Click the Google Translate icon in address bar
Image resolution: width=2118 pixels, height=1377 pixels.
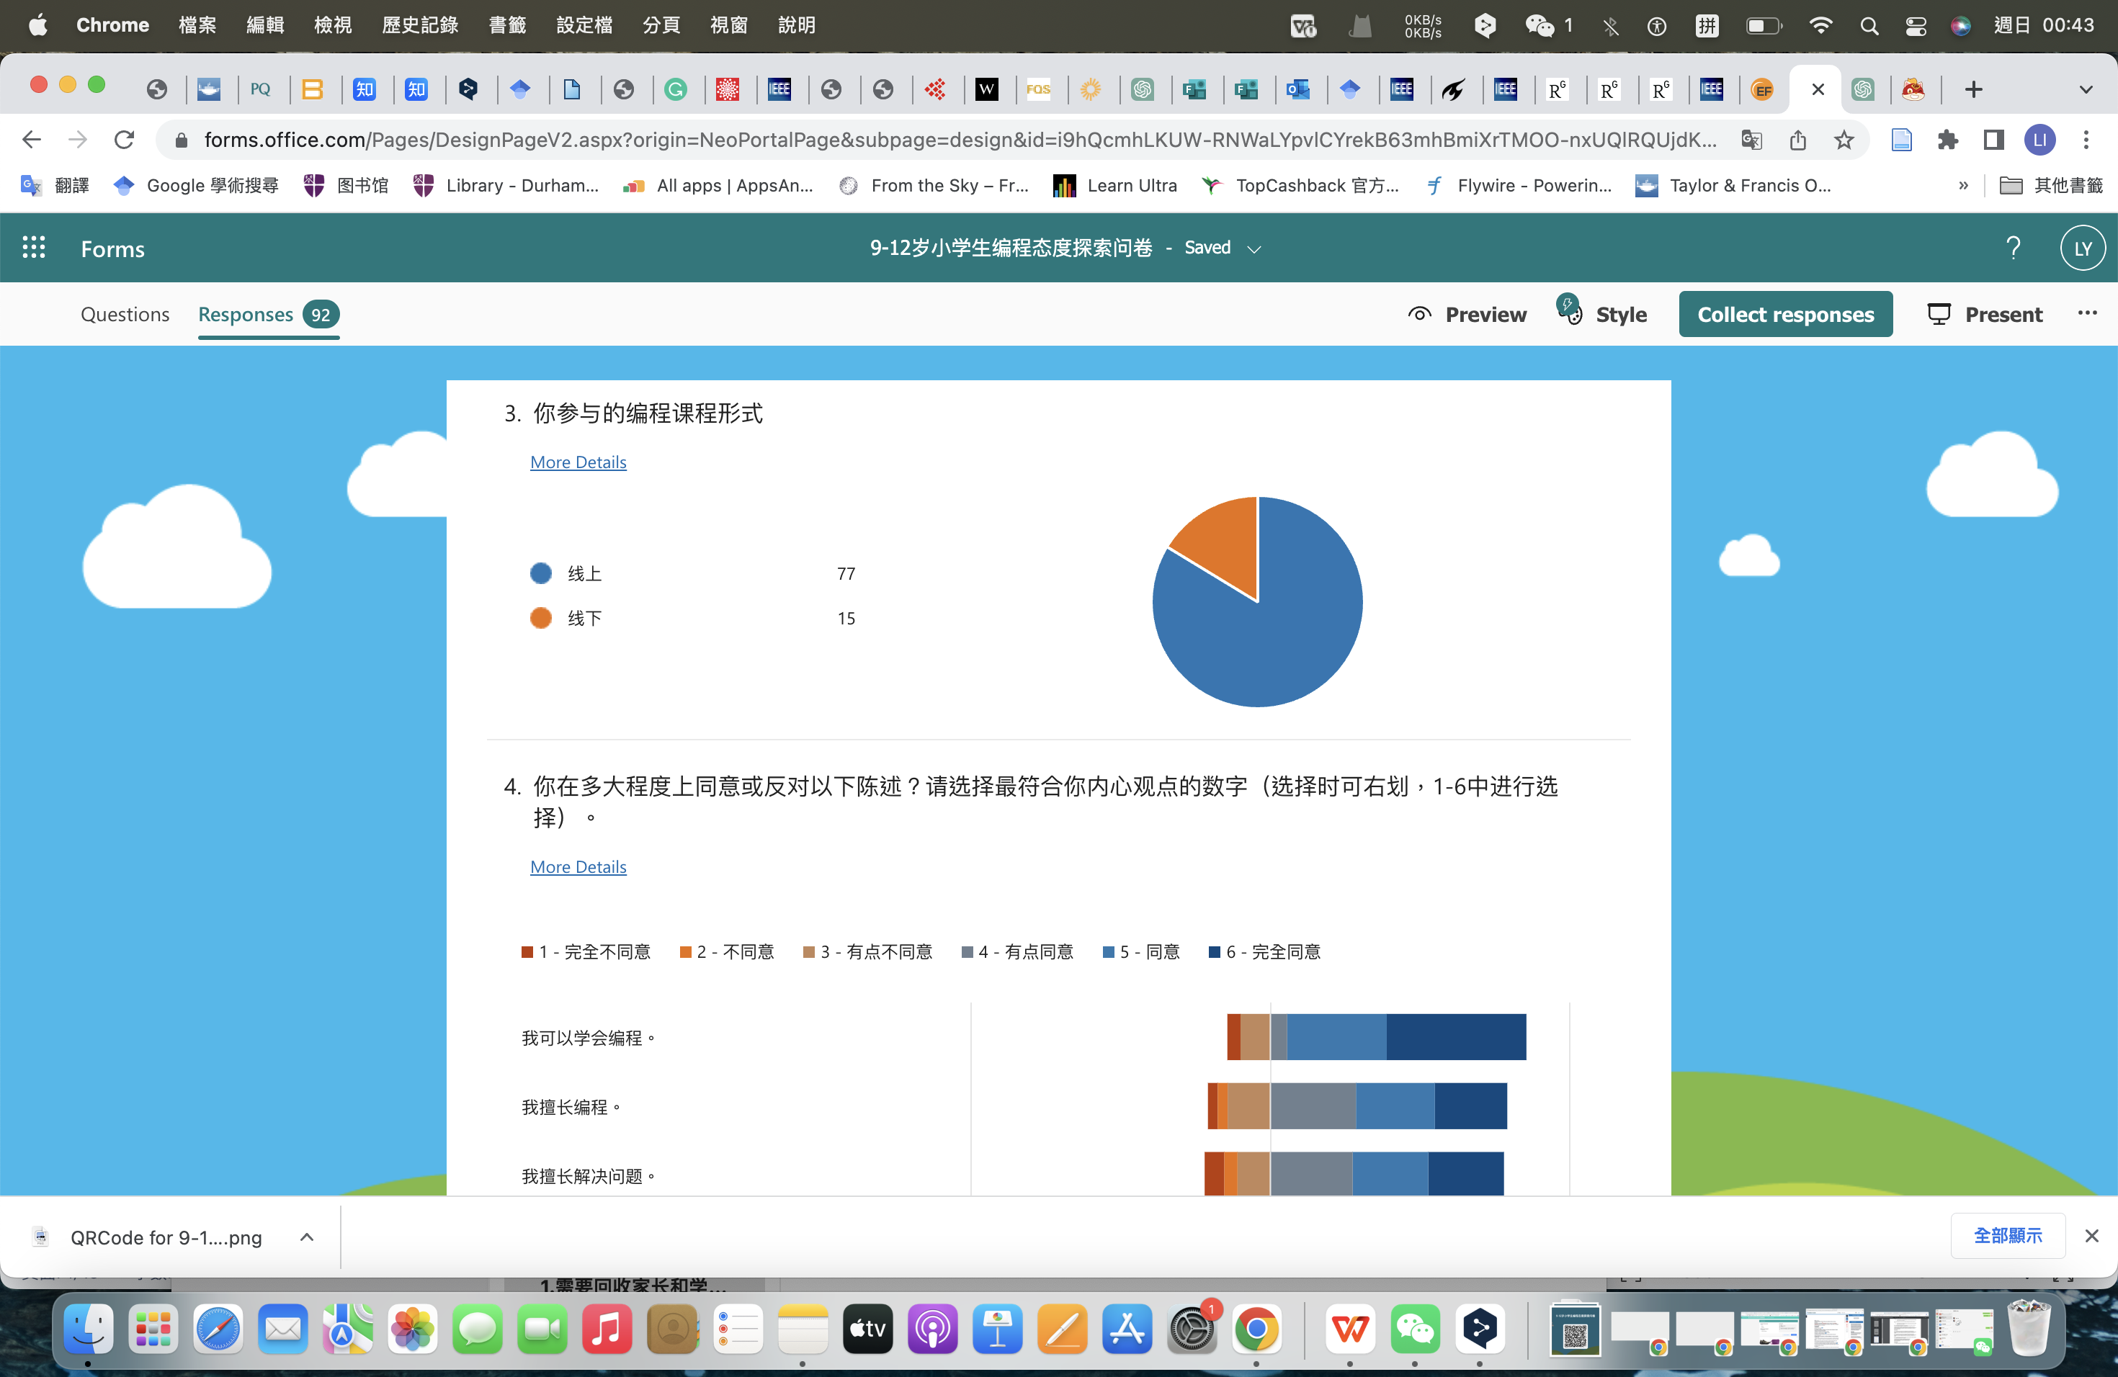pos(1751,140)
